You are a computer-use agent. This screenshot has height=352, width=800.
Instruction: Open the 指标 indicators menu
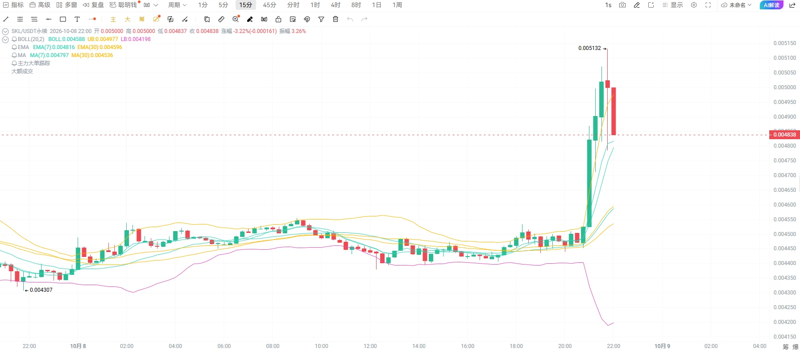click(13, 5)
